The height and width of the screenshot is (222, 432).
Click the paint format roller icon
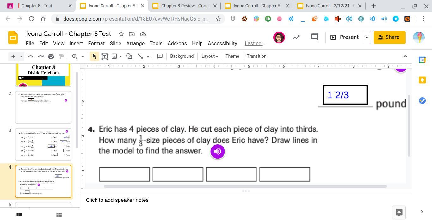pyautogui.click(x=61, y=56)
